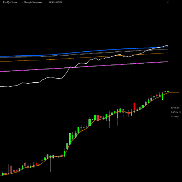Click the last green candlestick on the chart
Image resolution: width=182 pixels, height=182 pixels.
coord(168,91)
